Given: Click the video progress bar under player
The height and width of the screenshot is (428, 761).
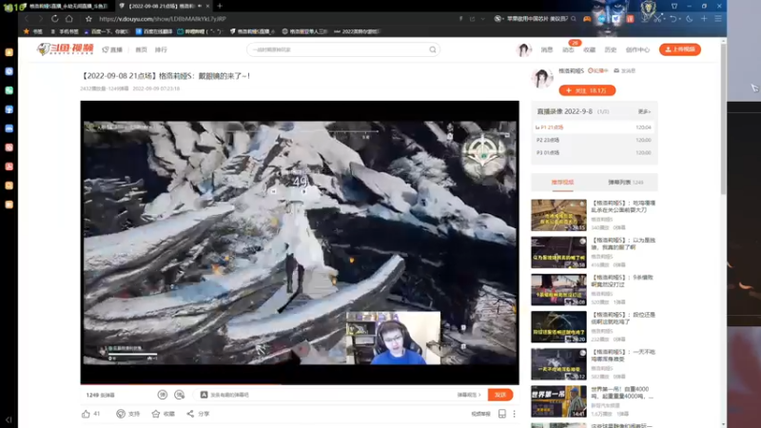Looking at the screenshot, I should coord(300,384).
